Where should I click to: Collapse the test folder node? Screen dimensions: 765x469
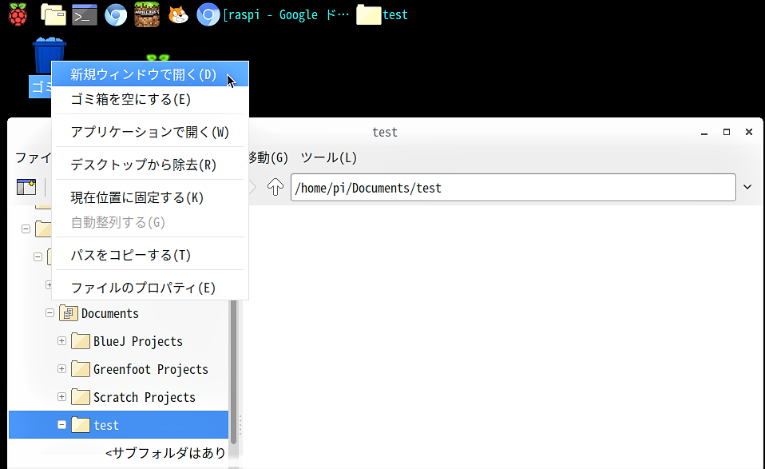[62, 424]
